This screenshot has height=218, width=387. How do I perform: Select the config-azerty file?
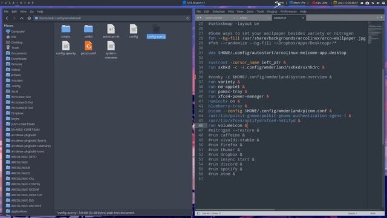(x=156, y=31)
